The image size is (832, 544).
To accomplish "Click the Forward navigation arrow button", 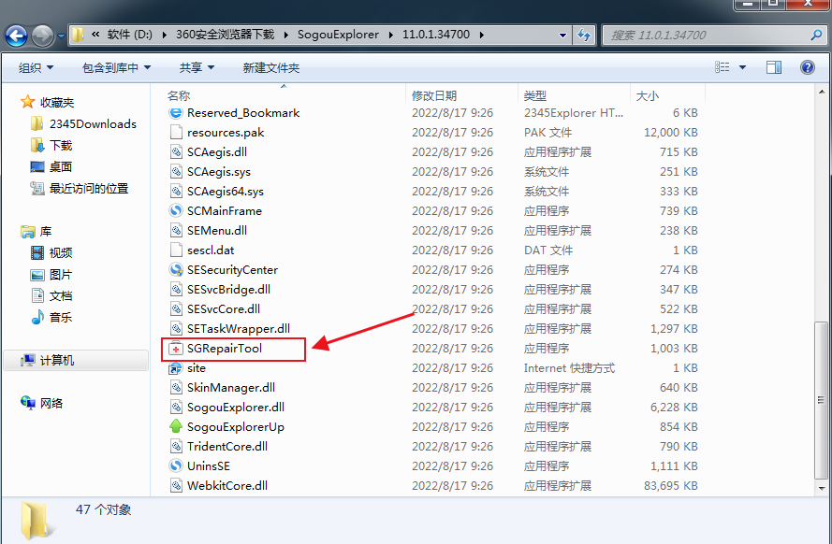I will coord(42,36).
